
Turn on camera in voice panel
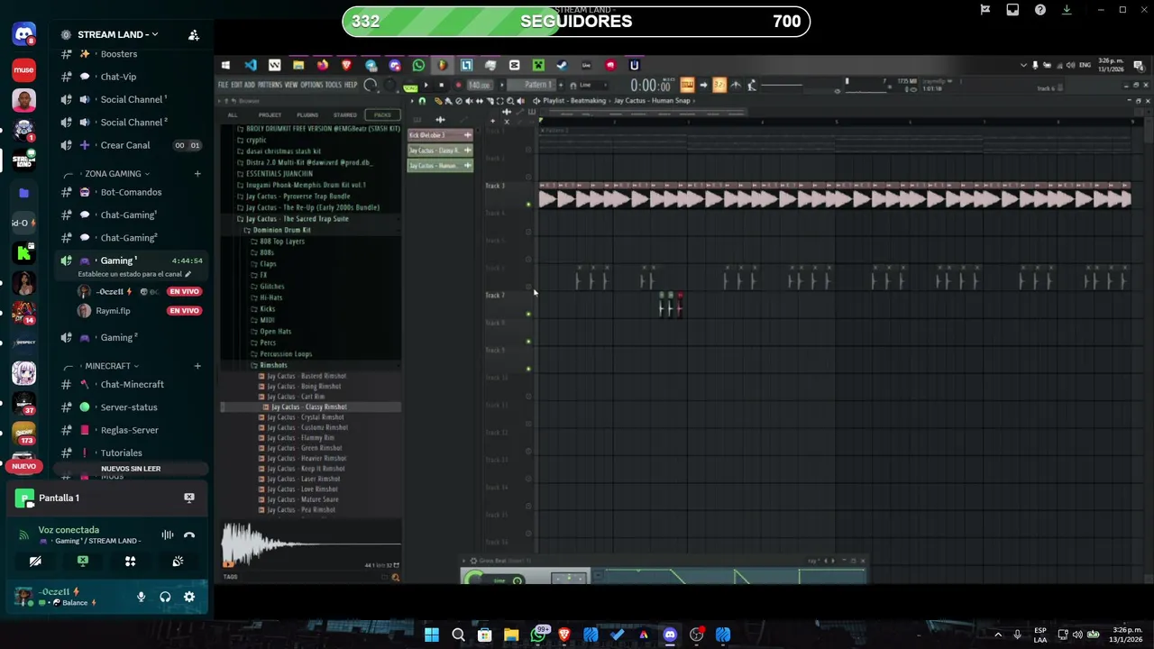(x=35, y=561)
